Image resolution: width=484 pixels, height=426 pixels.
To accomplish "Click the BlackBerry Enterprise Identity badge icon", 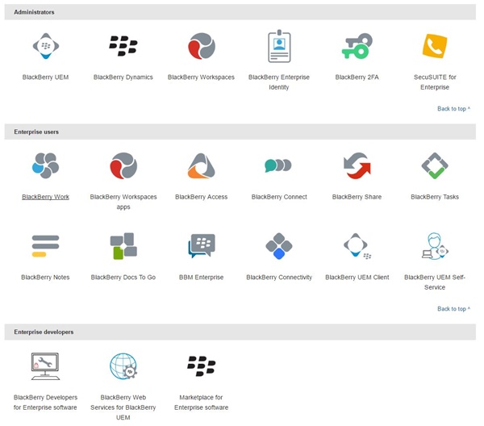I will tap(279, 47).
